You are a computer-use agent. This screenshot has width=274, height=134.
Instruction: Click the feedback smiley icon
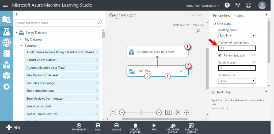click(248, 5)
